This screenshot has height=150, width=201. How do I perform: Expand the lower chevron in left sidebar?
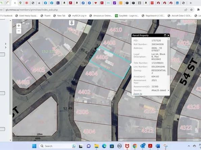point(5,47)
